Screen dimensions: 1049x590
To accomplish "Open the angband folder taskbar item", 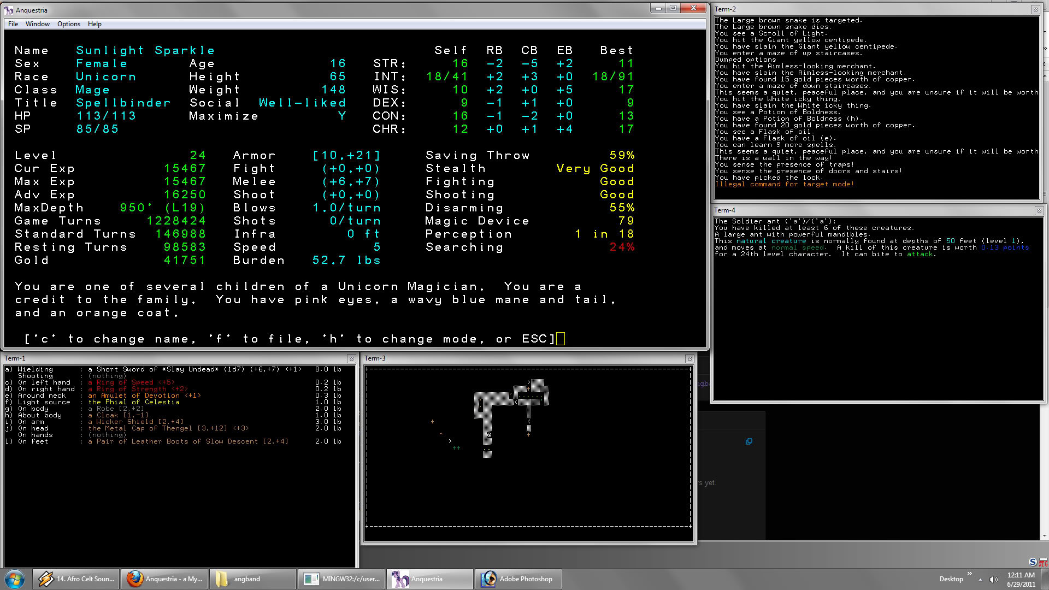I will point(253,579).
